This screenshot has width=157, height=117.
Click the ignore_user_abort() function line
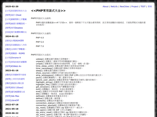67,80
